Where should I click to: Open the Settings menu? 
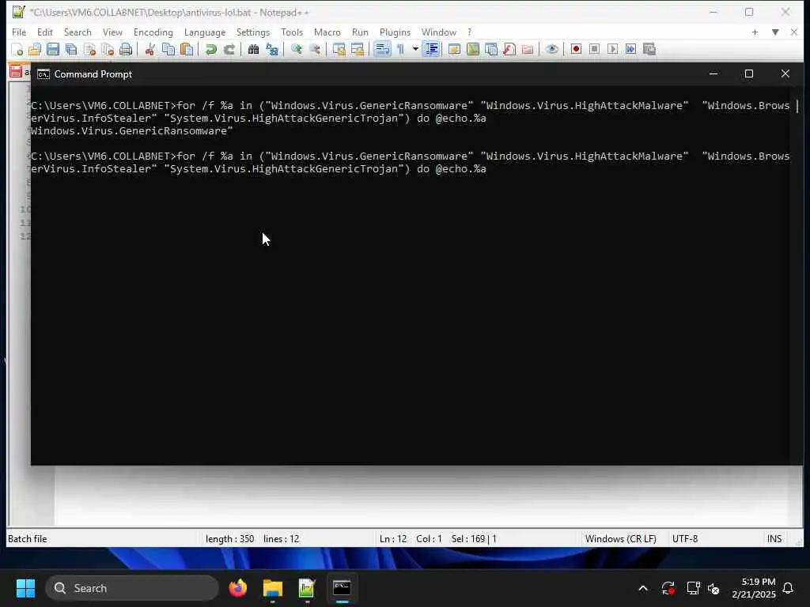click(x=253, y=32)
